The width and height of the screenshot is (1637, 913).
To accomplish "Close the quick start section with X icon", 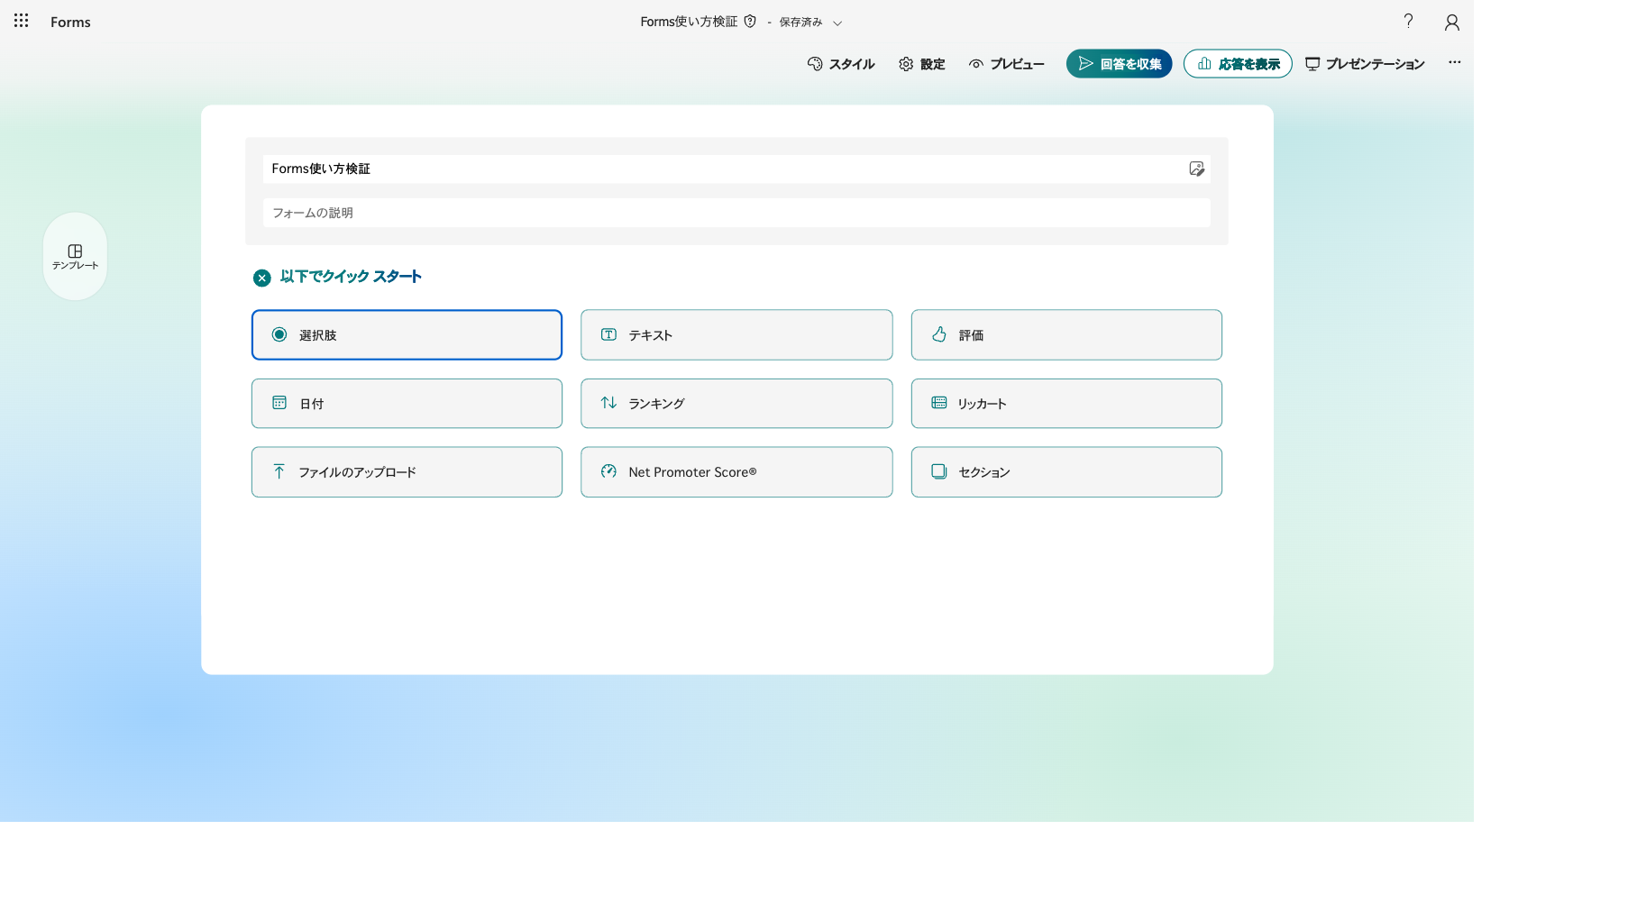I will [x=261, y=278].
